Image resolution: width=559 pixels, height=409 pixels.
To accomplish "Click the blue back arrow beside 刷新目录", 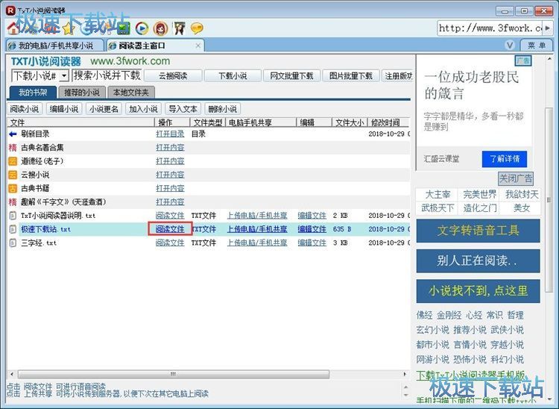I will coord(13,134).
